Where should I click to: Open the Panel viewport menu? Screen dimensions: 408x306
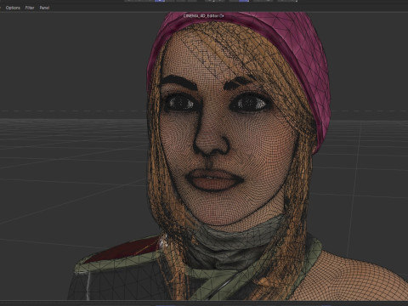[x=44, y=8]
